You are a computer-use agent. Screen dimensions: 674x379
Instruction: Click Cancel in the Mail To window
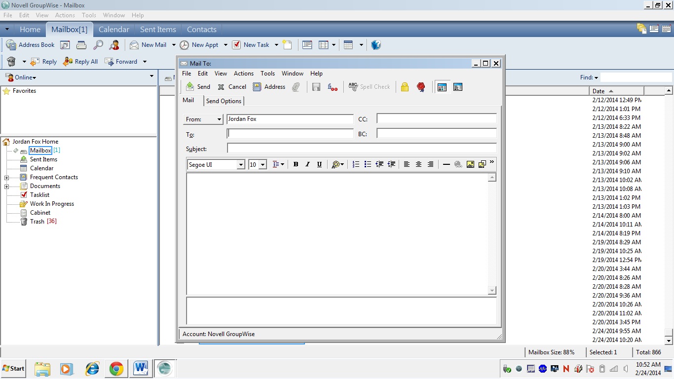click(x=232, y=87)
